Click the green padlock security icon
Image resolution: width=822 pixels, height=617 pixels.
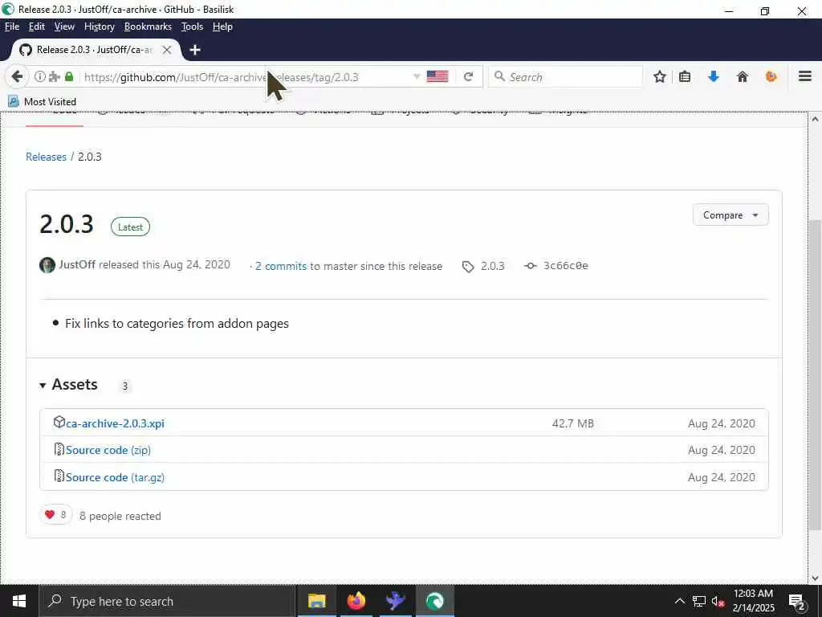pos(69,77)
